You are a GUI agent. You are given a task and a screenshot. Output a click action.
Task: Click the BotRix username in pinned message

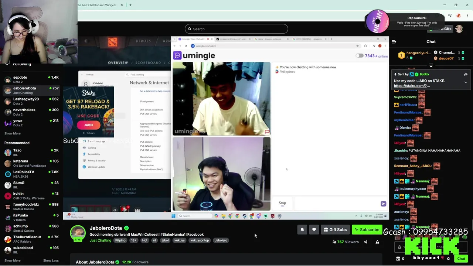[424, 75]
